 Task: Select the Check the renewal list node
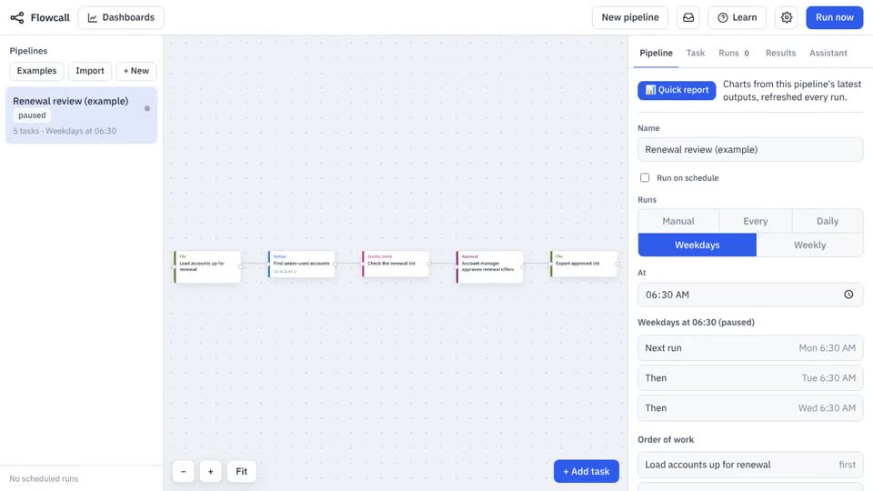tap(396, 265)
